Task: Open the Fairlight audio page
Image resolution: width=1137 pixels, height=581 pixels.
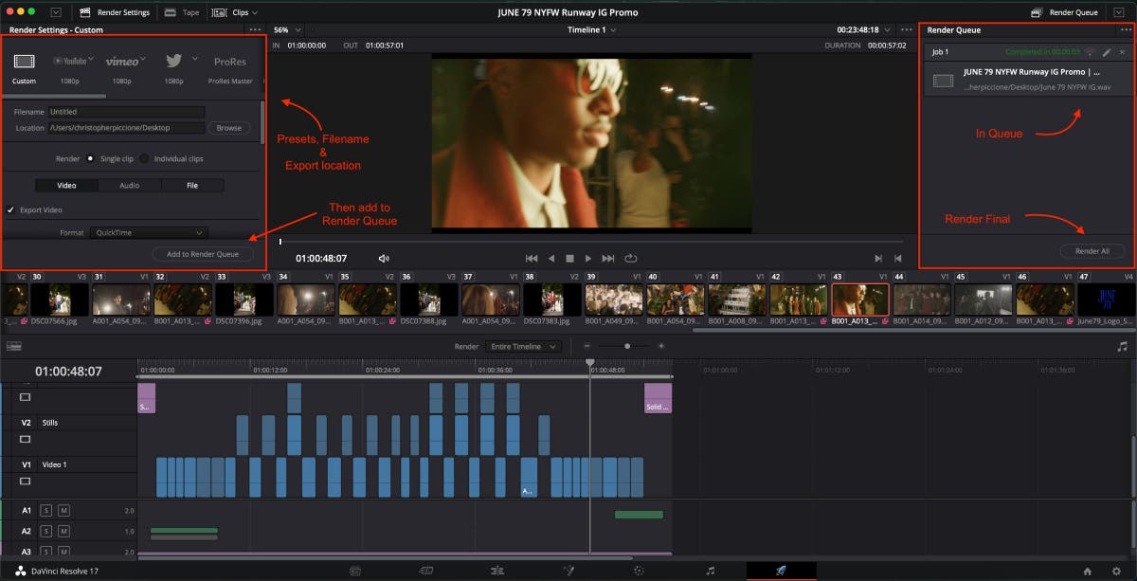Action: (709, 571)
